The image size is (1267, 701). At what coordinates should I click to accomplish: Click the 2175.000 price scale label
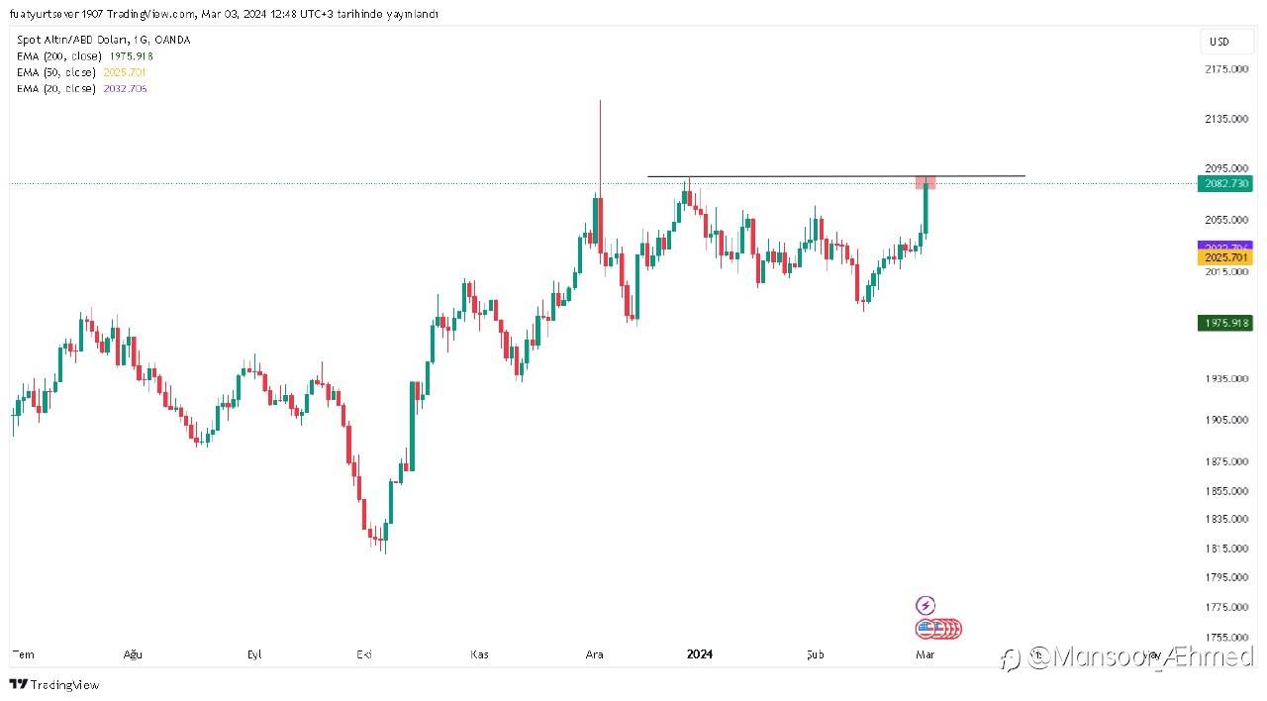[1224, 69]
